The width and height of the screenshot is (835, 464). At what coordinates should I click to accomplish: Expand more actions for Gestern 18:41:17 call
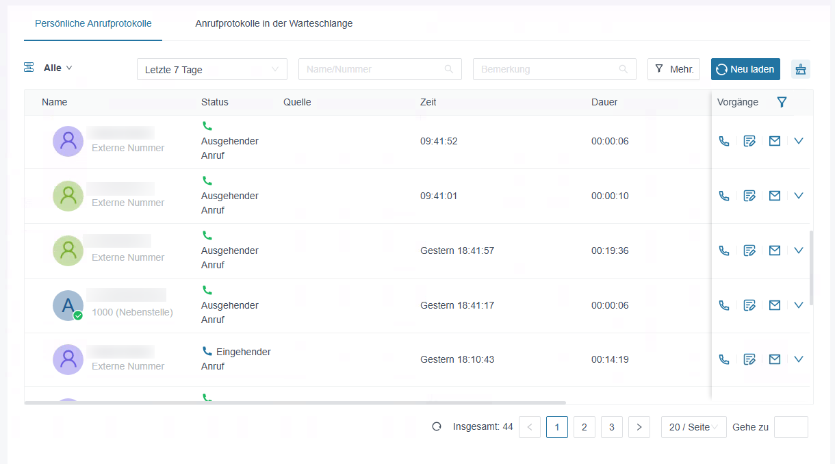[798, 305]
